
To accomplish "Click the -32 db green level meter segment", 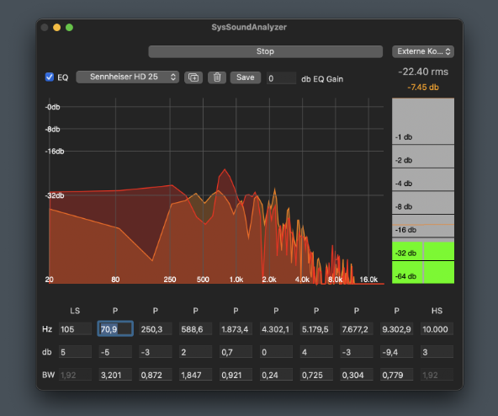I will click(x=423, y=251).
